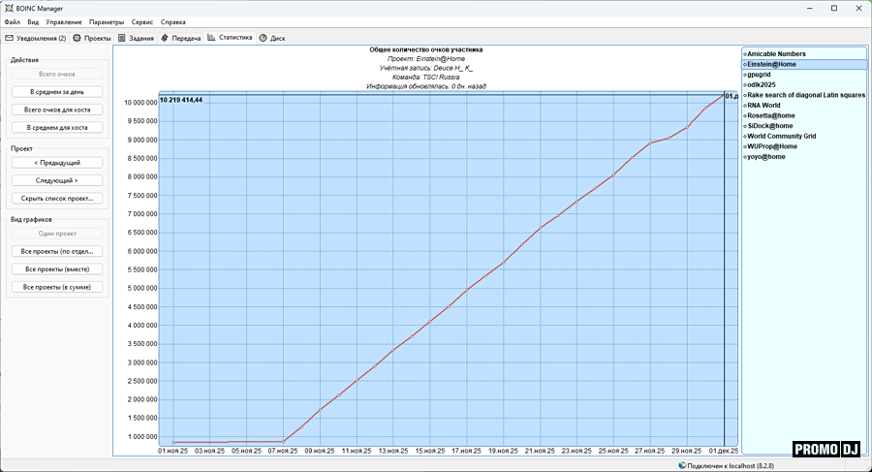Viewport: 872px width, 472px height.
Task: Select Rosetta@home in the project list
Action: (772, 115)
